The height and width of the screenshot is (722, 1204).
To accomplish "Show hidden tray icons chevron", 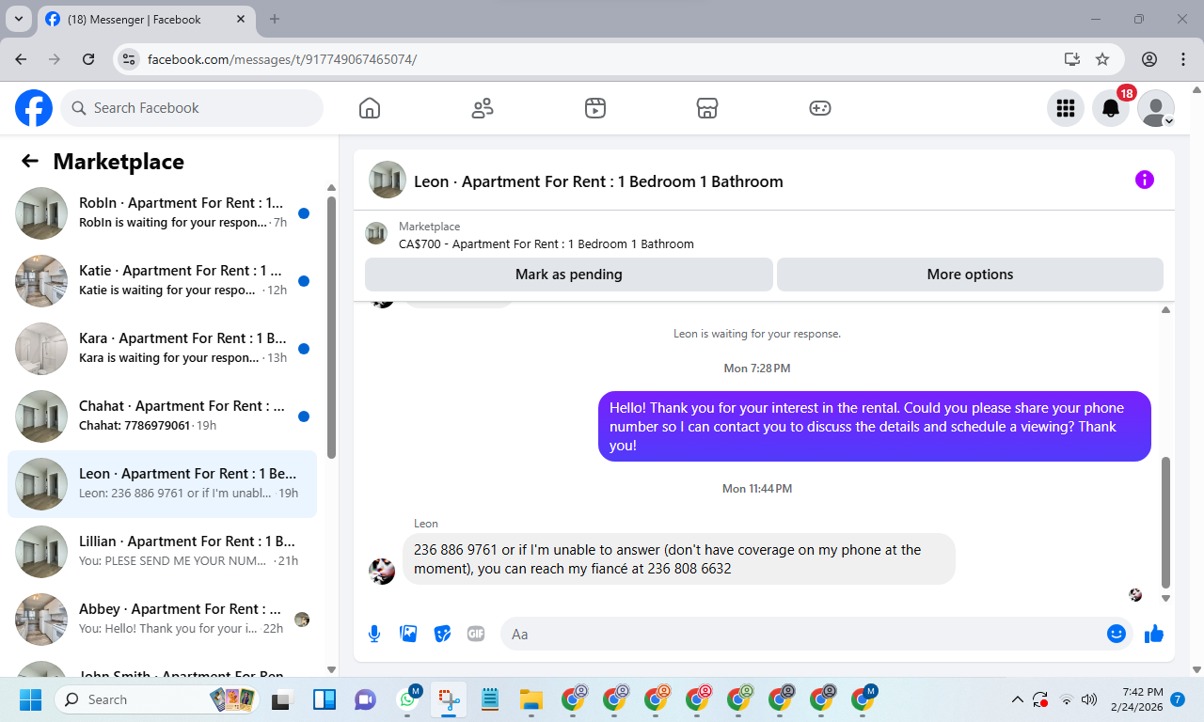I will pyautogui.click(x=1018, y=699).
